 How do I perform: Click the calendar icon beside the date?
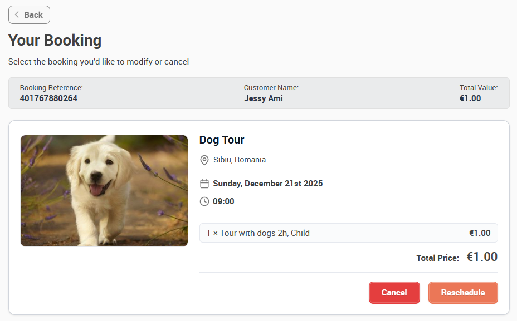click(204, 184)
